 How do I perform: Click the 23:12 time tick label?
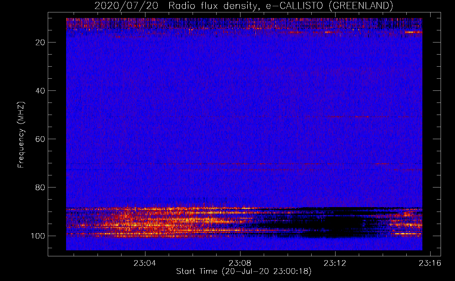coord(335,263)
